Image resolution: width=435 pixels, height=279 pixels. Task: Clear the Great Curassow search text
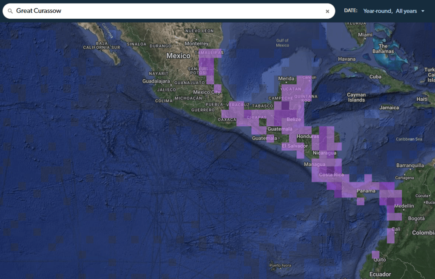coord(327,11)
